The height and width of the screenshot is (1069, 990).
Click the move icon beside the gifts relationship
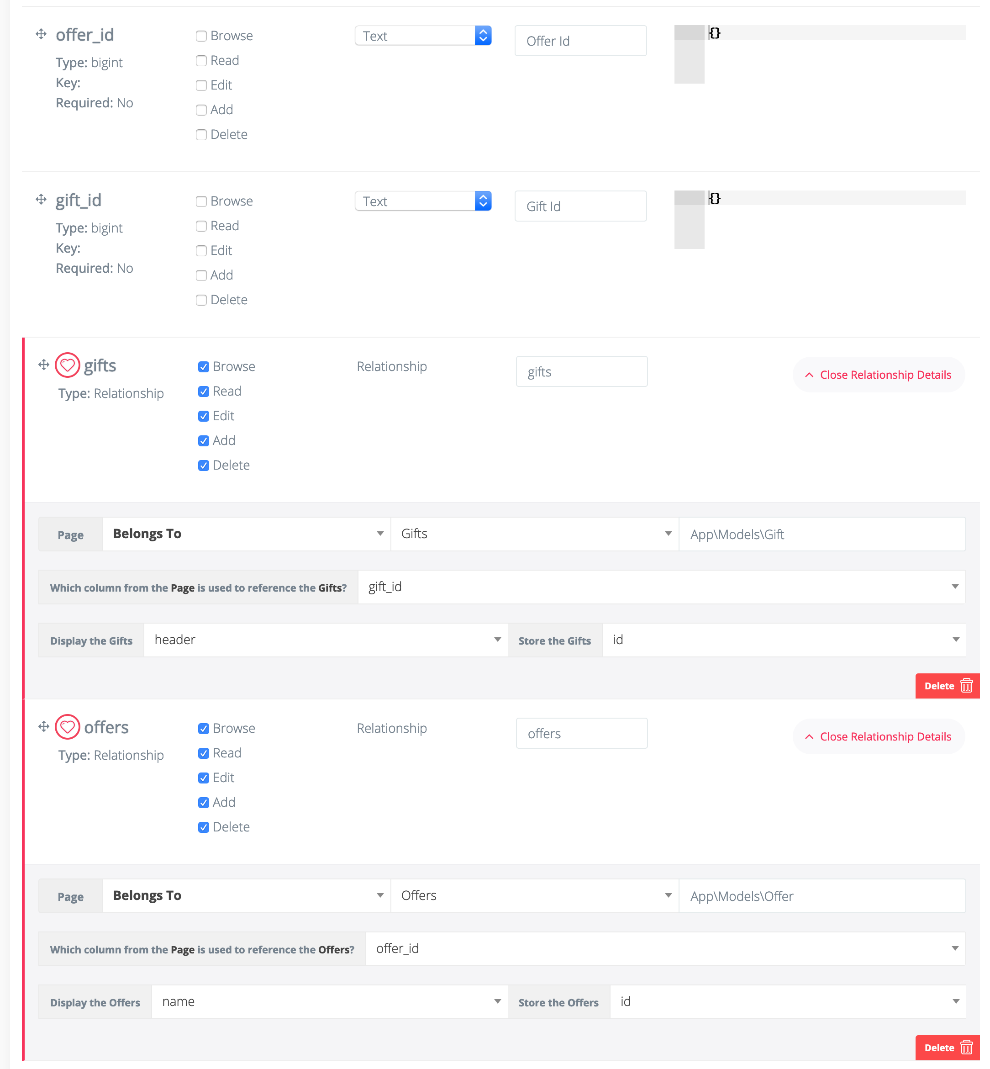(x=43, y=365)
